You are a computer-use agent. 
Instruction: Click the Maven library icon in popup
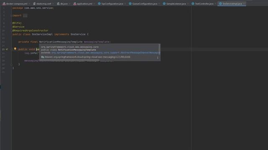[43, 57]
